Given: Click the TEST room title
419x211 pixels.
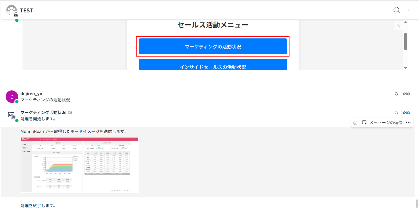Looking at the screenshot, I should (x=26, y=10).
